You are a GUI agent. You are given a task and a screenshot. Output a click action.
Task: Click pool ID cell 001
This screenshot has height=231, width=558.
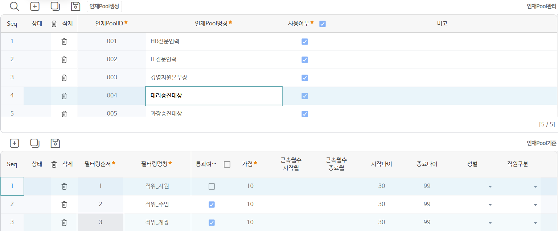click(x=112, y=41)
